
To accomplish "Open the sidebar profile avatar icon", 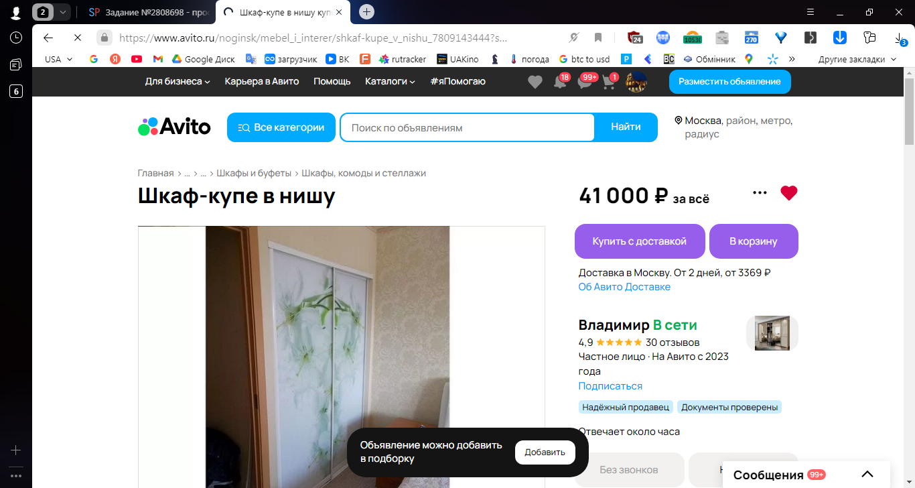I will pos(16,12).
